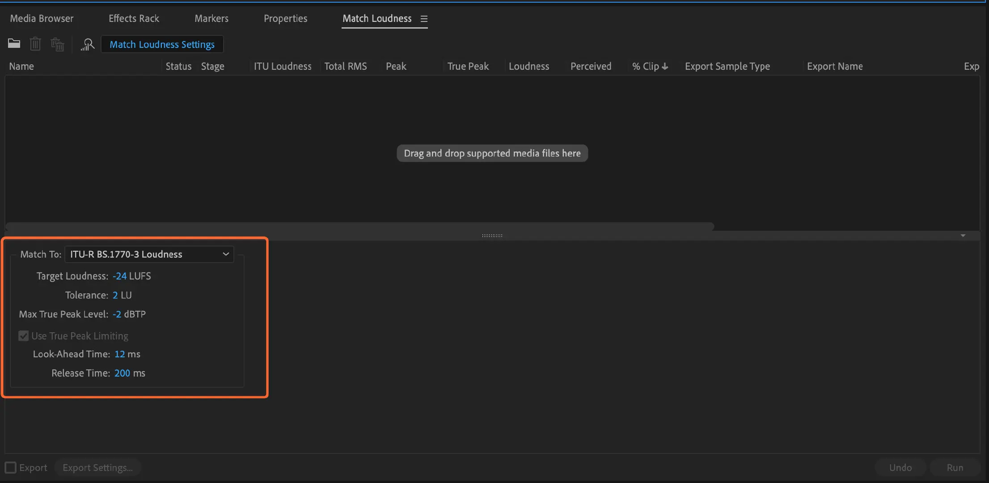This screenshot has height=483, width=989.
Task: Open the Match To dropdown
Action: coord(149,254)
